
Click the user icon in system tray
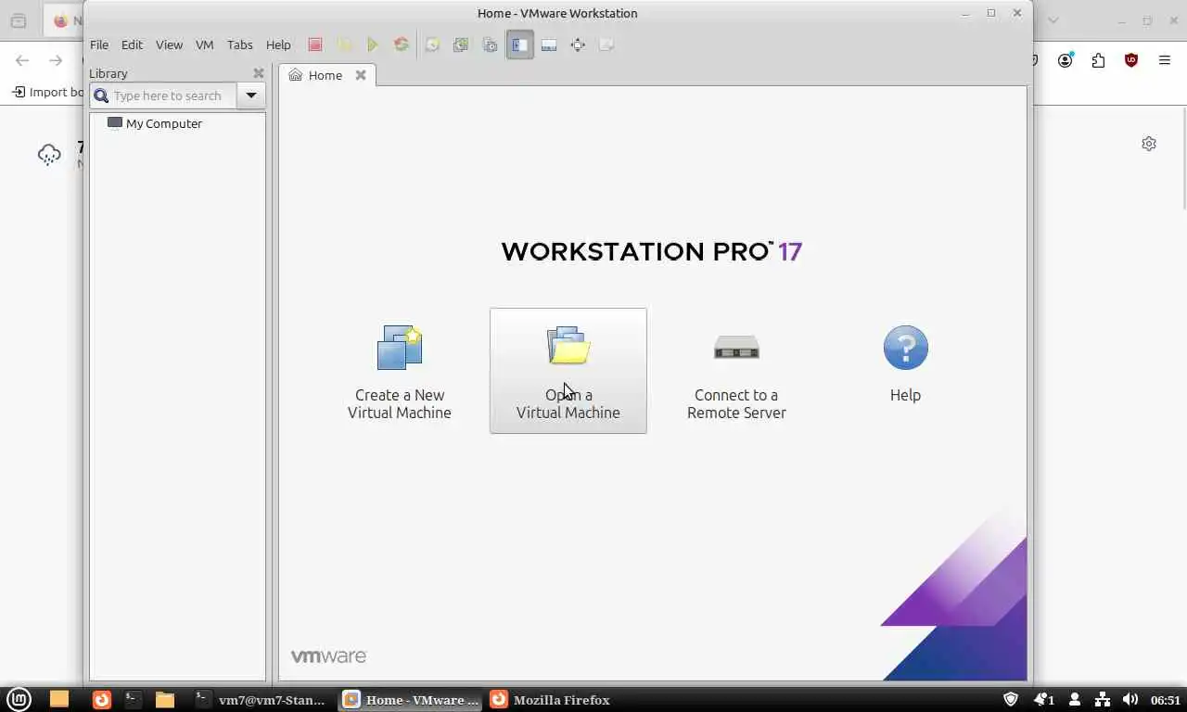pyautogui.click(x=1075, y=699)
